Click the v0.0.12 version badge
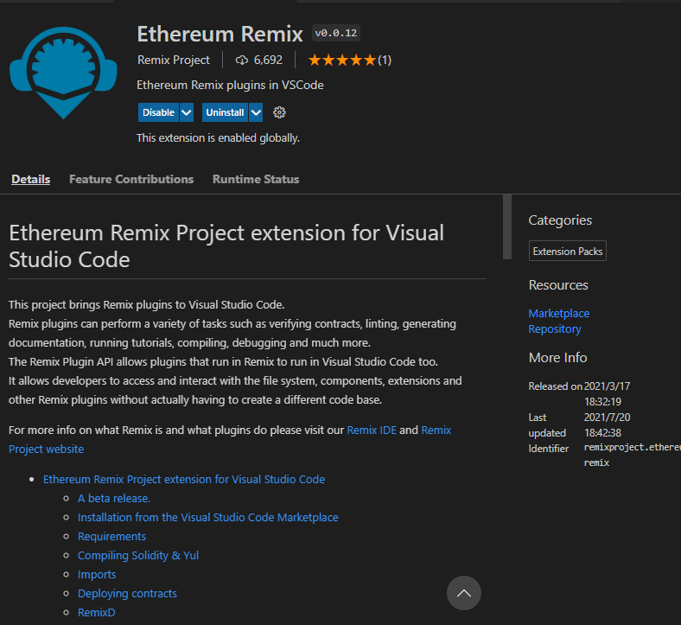This screenshot has width=681, height=625. (x=335, y=33)
